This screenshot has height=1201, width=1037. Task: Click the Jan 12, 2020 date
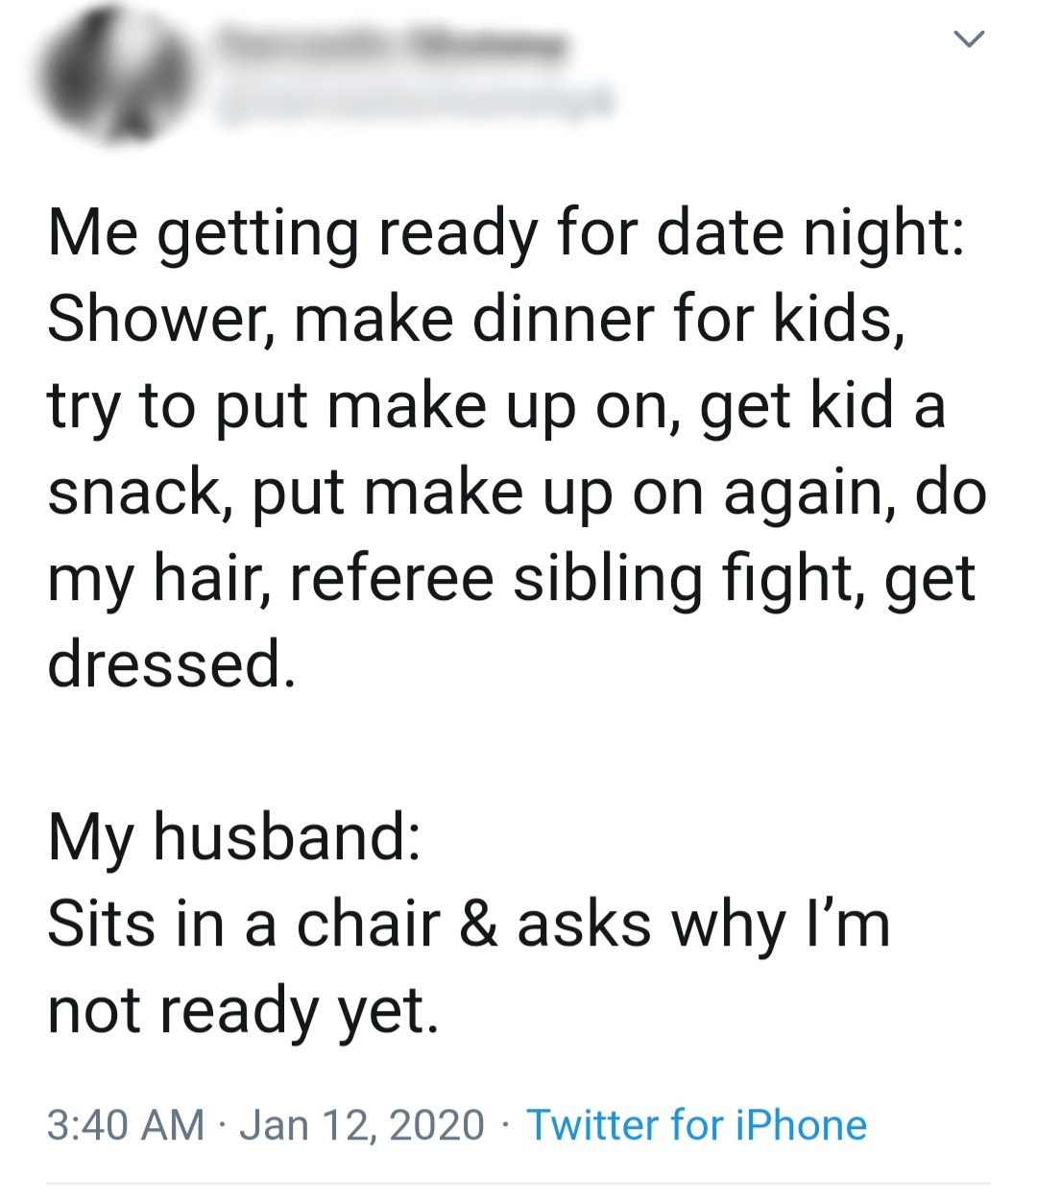click(x=362, y=1125)
